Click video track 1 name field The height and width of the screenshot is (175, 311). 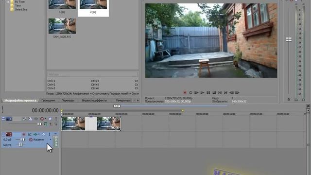coord(17,119)
